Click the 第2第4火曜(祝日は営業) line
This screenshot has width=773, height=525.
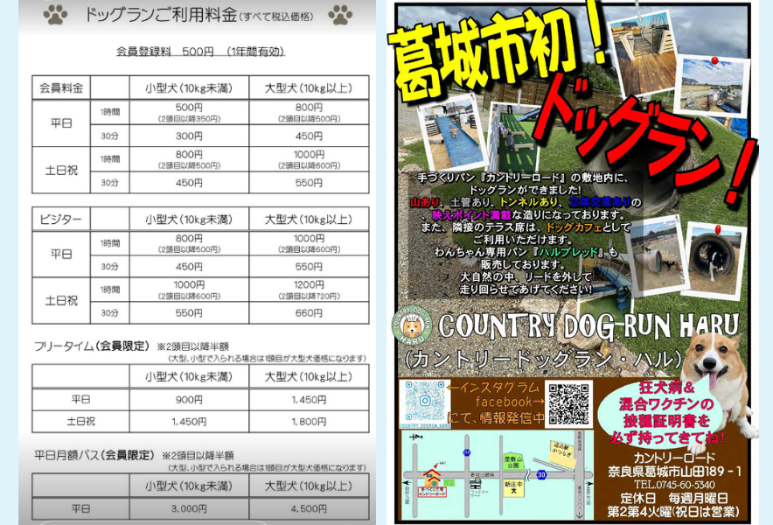(673, 511)
